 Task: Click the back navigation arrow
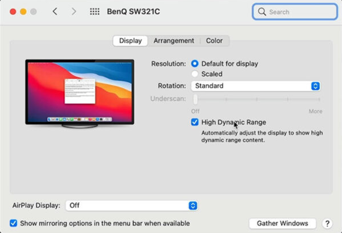point(55,11)
